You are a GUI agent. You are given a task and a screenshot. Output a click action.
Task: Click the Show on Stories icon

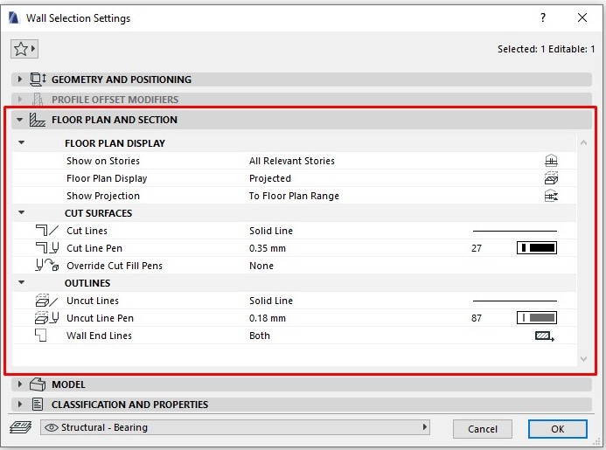tap(550, 161)
